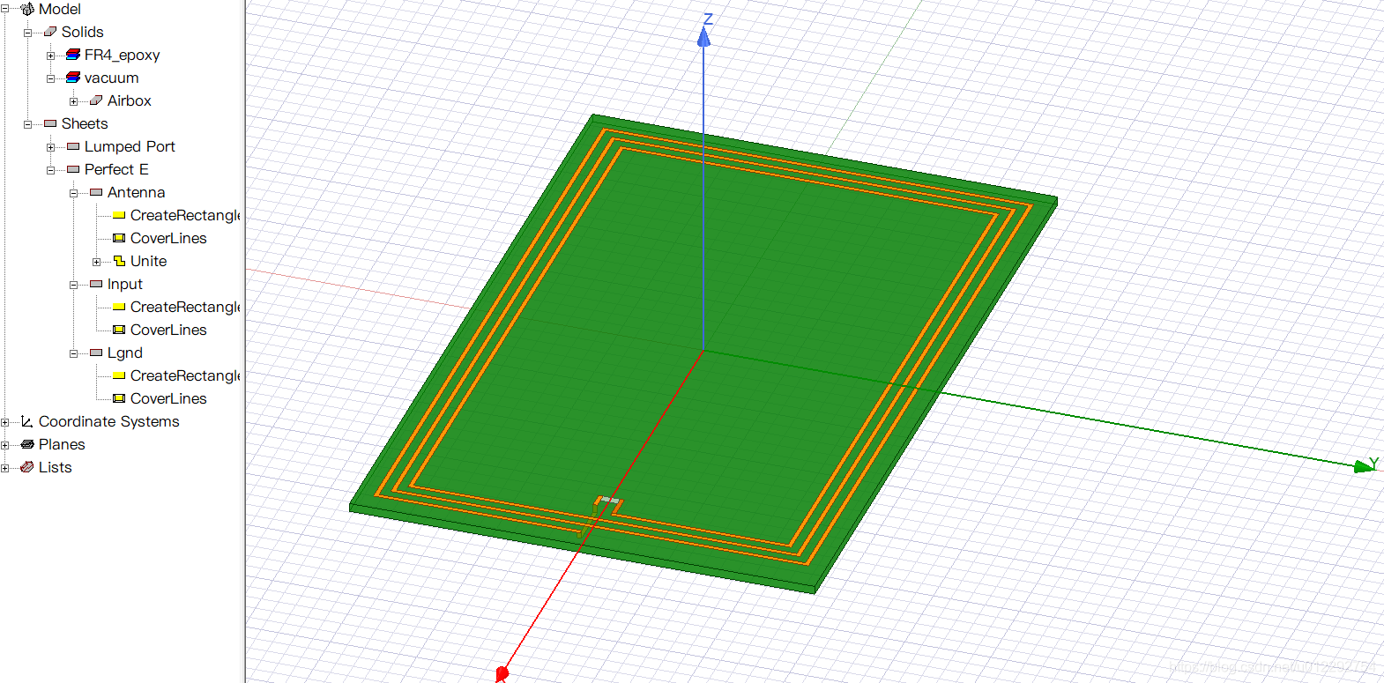Select the Input sheet label
Image resolution: width=1384 pixels, height=683 pixels.
point(125,284)
